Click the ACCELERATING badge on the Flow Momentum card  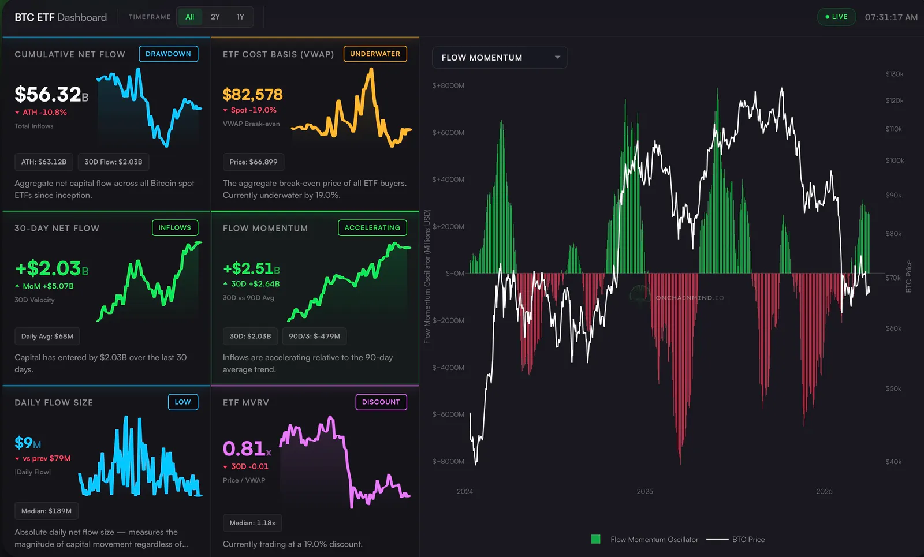pos(372,228)
